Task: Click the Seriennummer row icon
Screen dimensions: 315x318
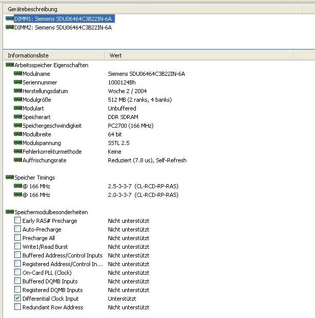Action: coord(18,82)
